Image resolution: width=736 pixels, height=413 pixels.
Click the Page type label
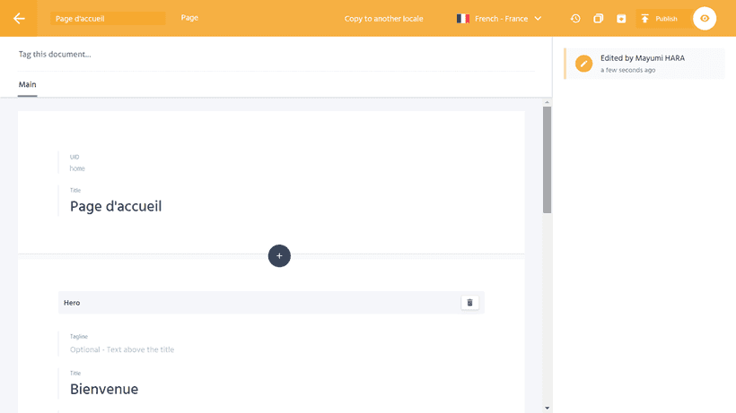point(189,18)
